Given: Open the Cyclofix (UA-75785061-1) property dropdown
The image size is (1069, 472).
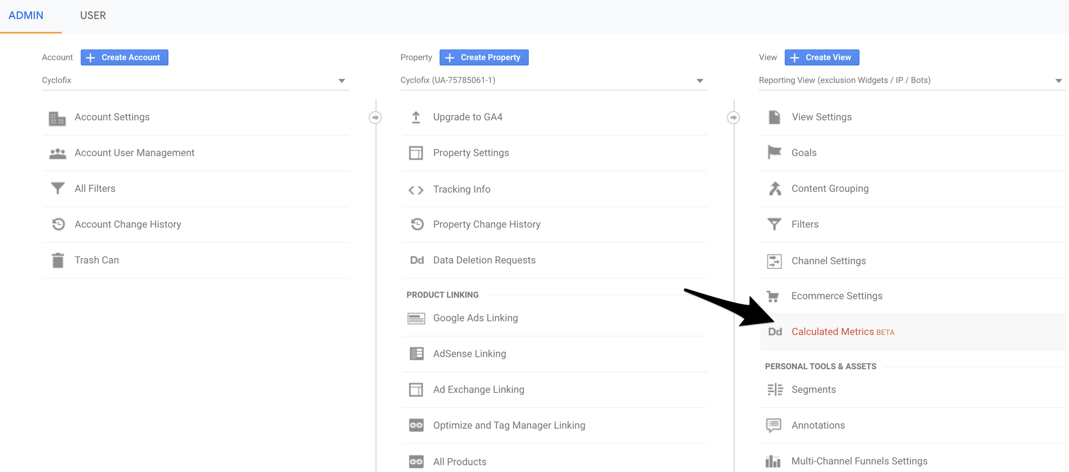Looking at the screenshot, I should click(553, 80).
